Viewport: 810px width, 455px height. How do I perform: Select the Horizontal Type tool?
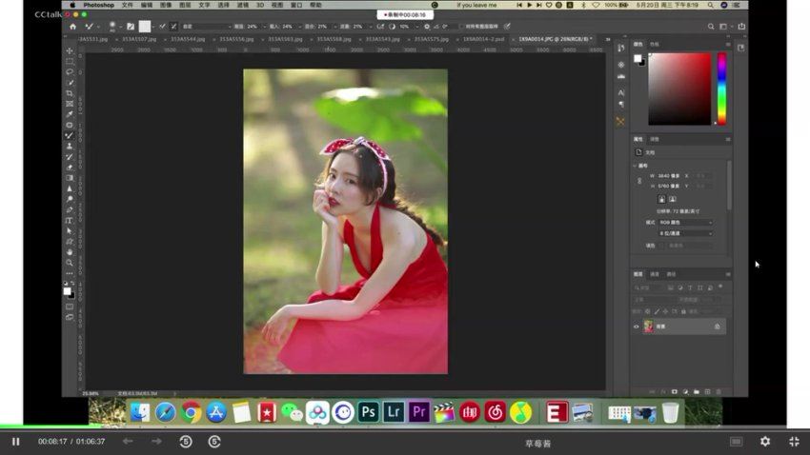click(70, 220)
